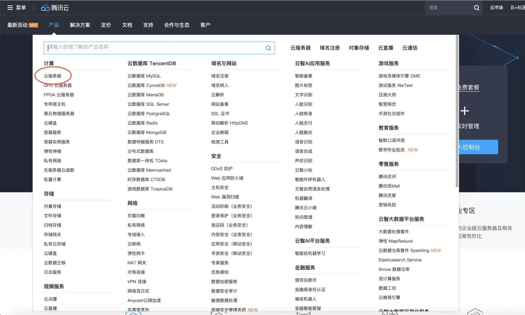Click the 云通信 quick link
Viewport: 525px width, 315px height.
(410, 48)
